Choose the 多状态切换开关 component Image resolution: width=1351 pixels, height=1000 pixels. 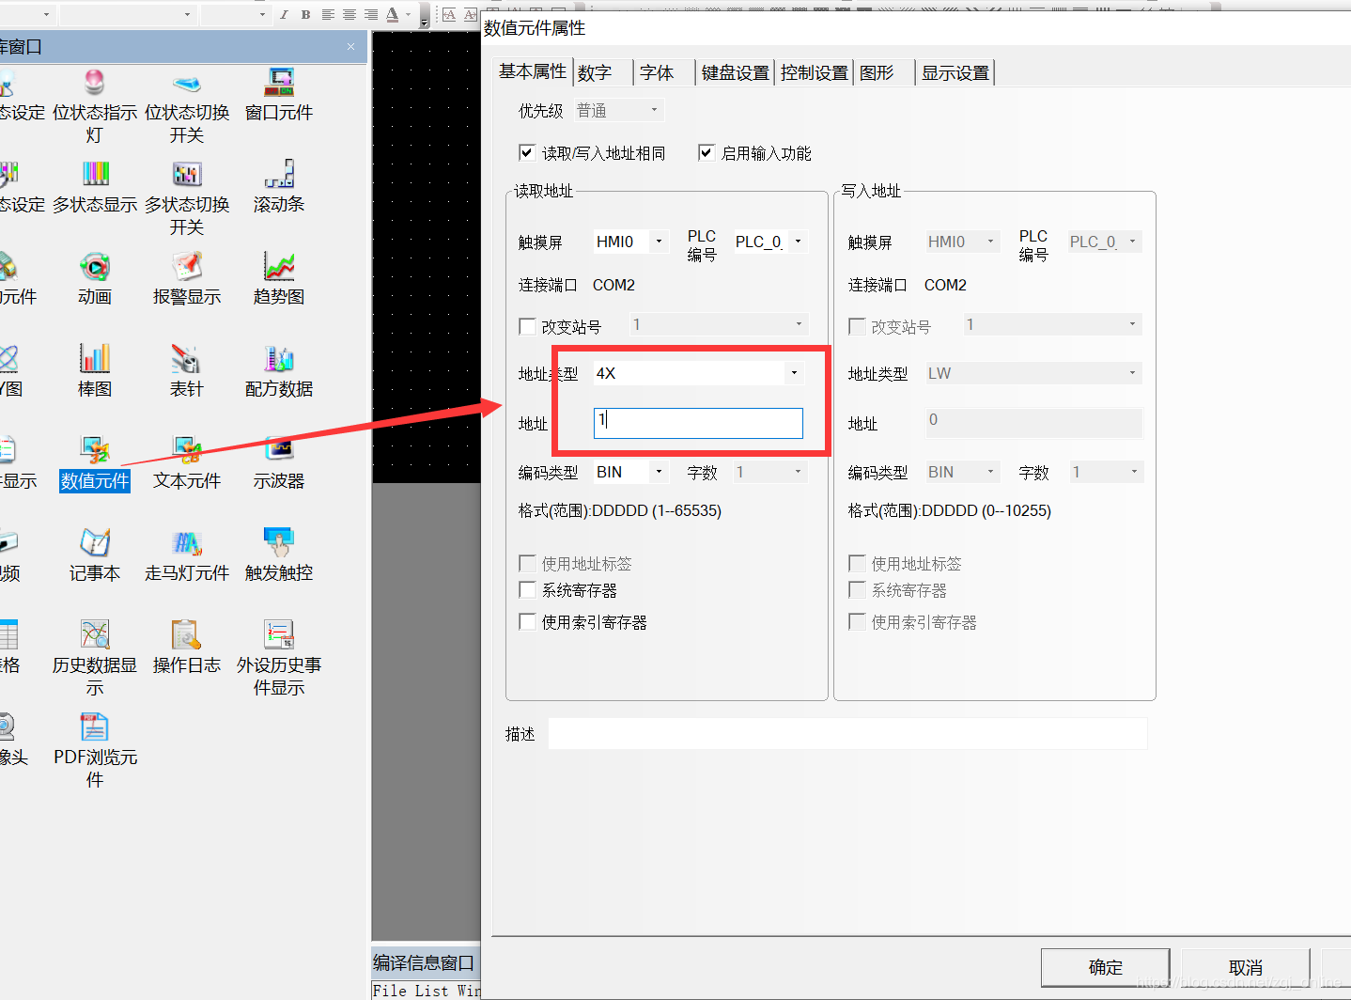click(x=187, y=174)
